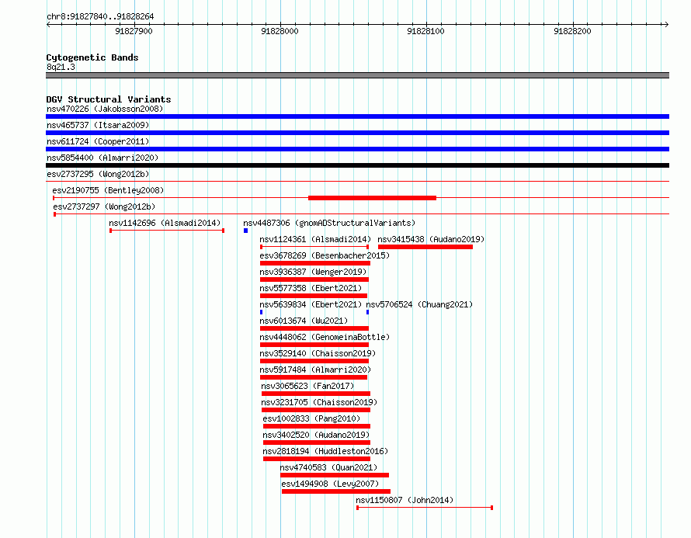Open the nsv6013674 (Wu2021) label

tap(304, 321)
